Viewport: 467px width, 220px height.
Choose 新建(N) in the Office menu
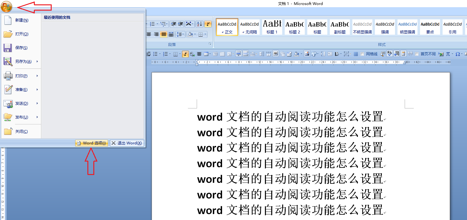pyautogui.click(x=21, y=20)
